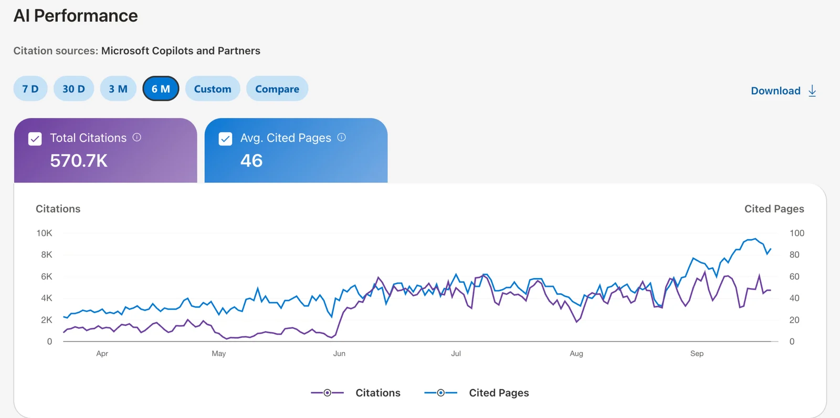Click the 4K label on the Citations axis

click(47, 298)
